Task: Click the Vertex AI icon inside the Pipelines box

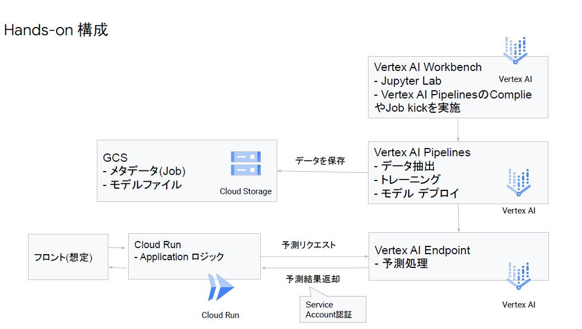Action: (x=518, y=183)
